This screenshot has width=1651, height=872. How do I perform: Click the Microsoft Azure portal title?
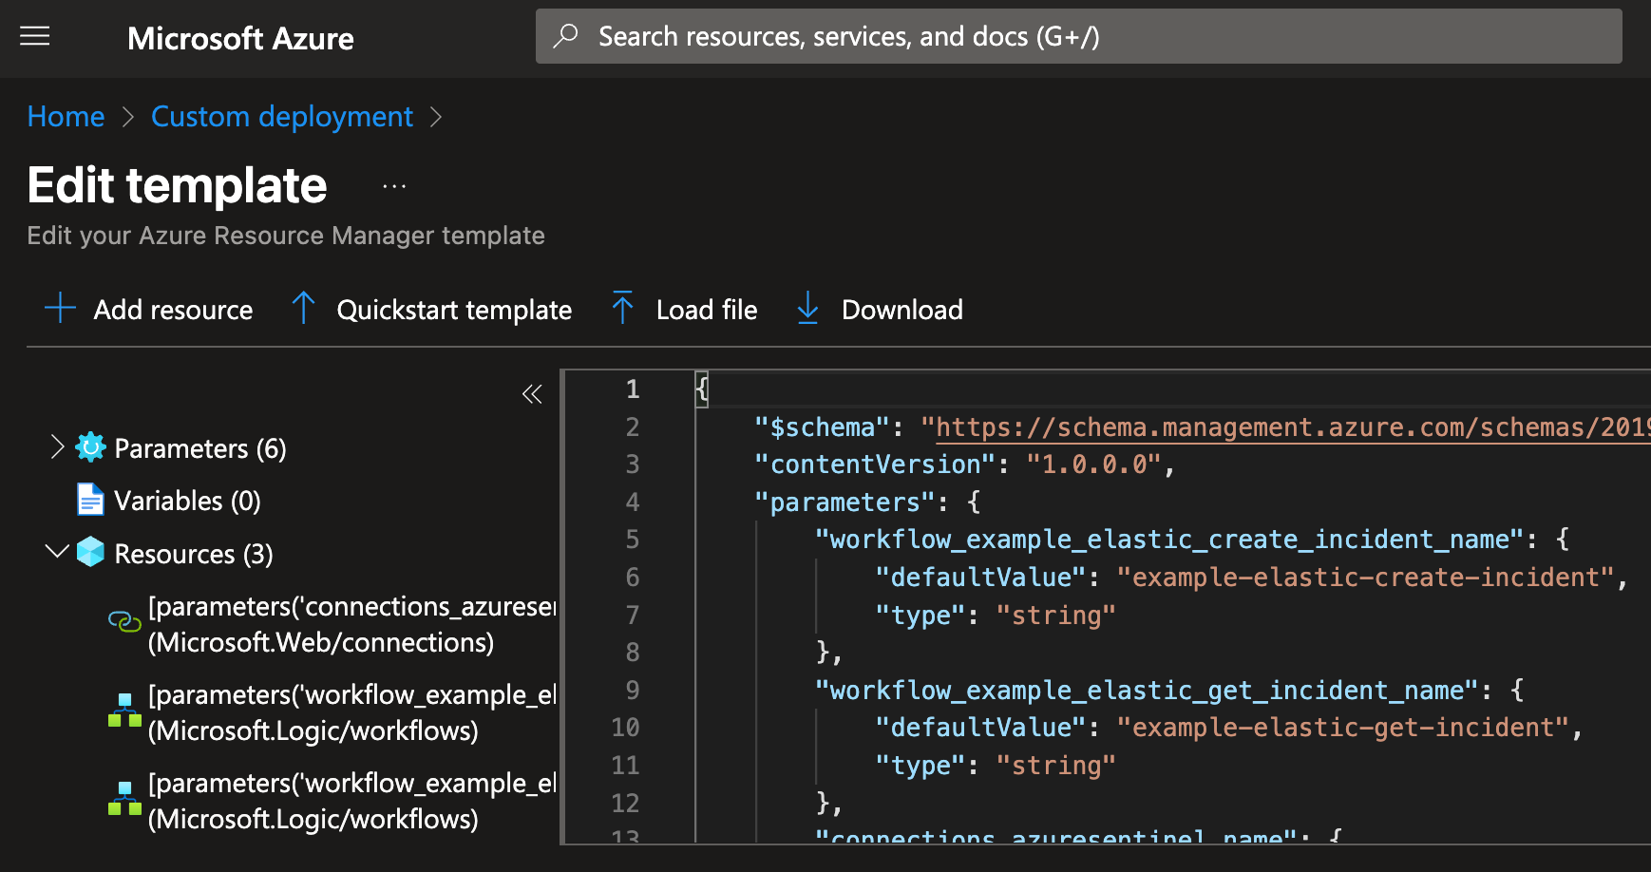pyautogui.click(x=240, y=38)
